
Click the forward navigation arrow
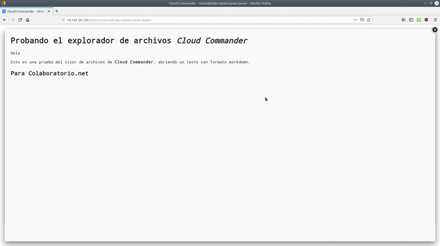click(12, 20)
